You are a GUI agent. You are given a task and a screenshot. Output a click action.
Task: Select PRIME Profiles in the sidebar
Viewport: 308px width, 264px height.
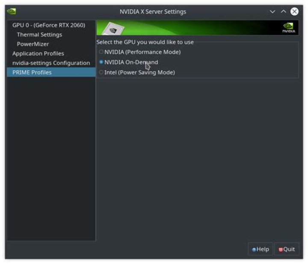[x=51, y=72]
